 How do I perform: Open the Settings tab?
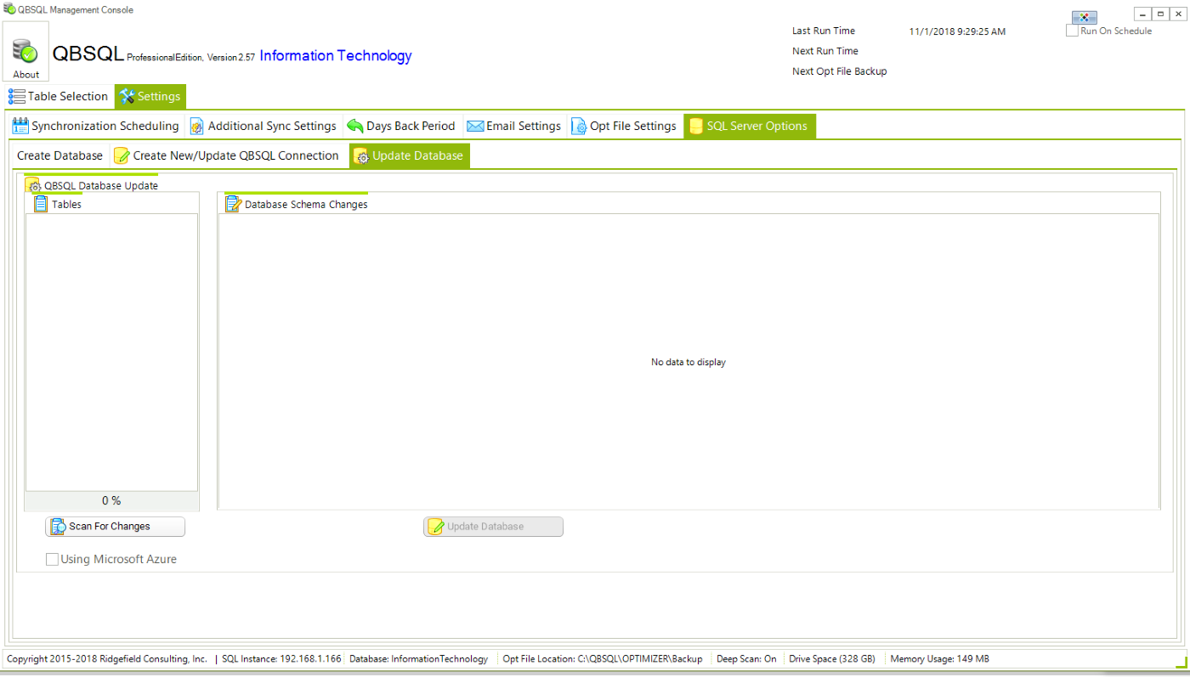(x=150, y=97)
